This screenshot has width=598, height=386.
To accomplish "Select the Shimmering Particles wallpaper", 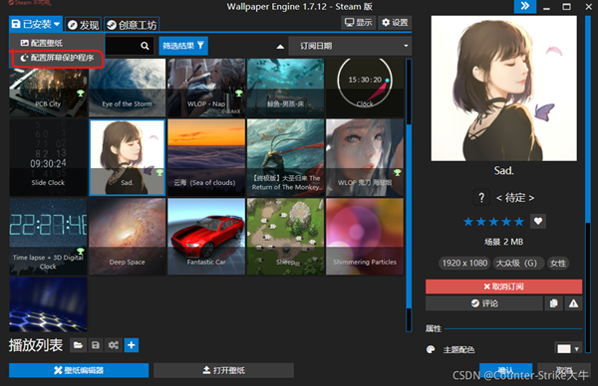I will (365, 237).
